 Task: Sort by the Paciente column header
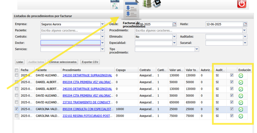[41, 70]
